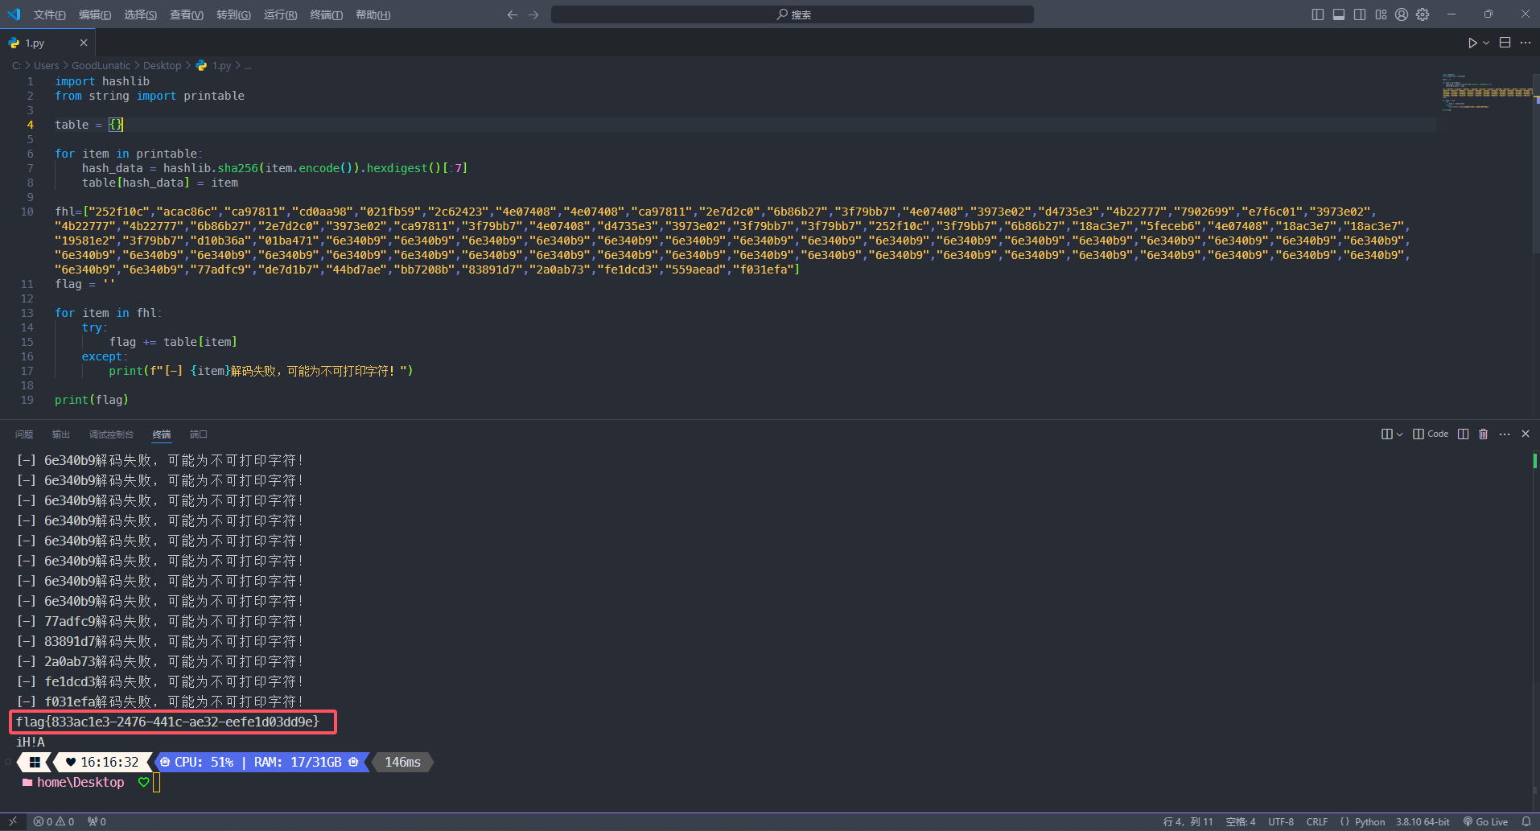Viewport: 1540px width, 831px height.
Task: Open the 编辑(E) menu
Action: tap(95, 14)
